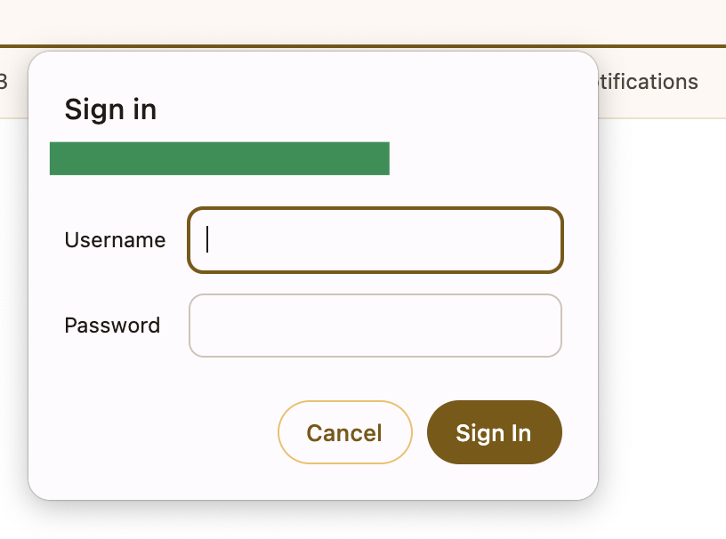Click empty dialog space right of heading

coord(400,109)
